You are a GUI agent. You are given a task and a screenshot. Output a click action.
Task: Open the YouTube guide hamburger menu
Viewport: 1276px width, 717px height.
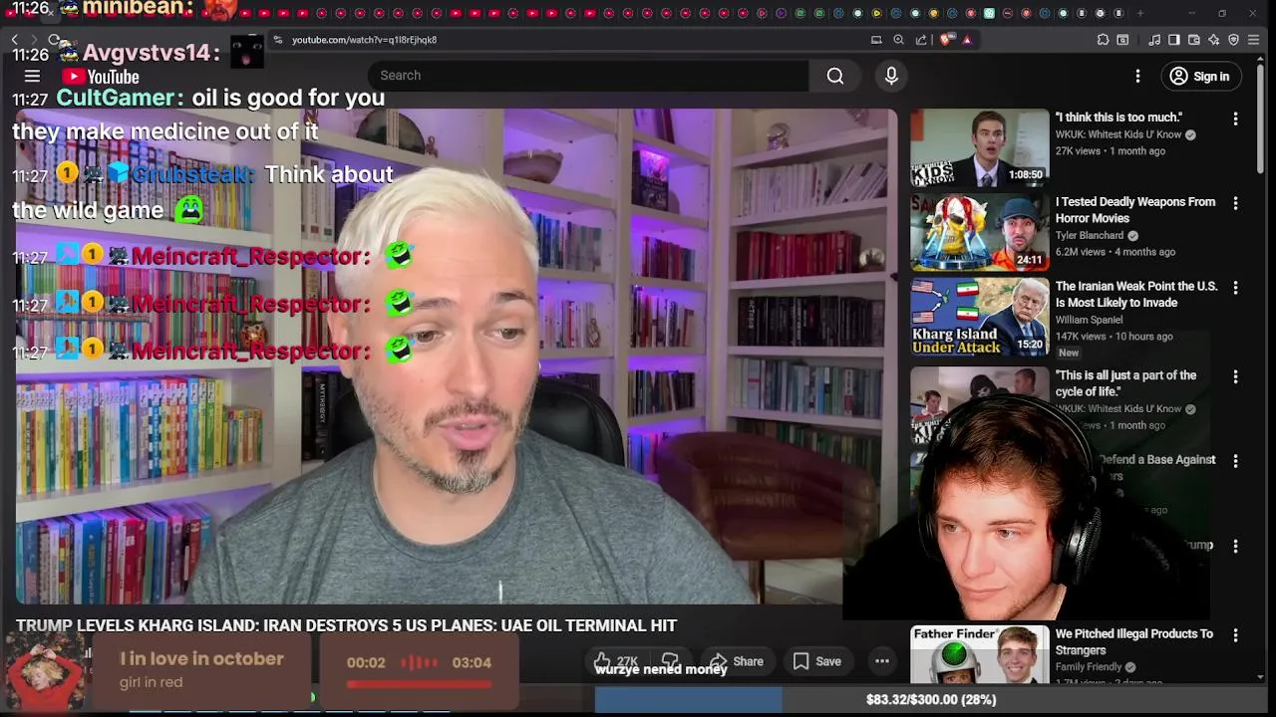[x=32, y=76]
